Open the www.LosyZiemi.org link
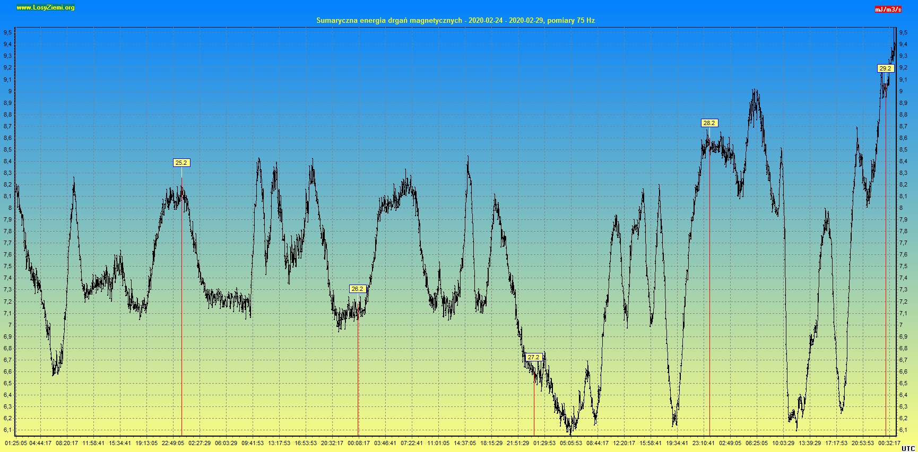The image size is (918, 452). point(45,7)
